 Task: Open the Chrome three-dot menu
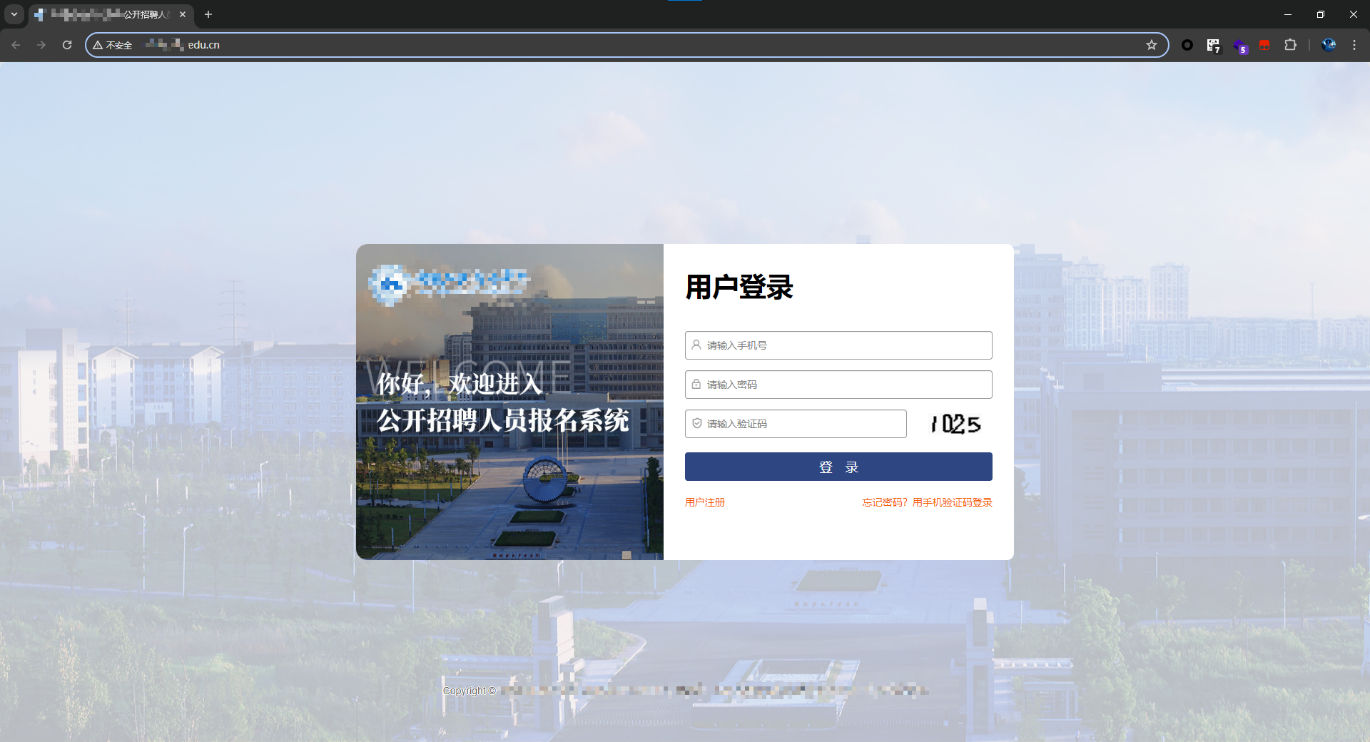coord(1354,45)
